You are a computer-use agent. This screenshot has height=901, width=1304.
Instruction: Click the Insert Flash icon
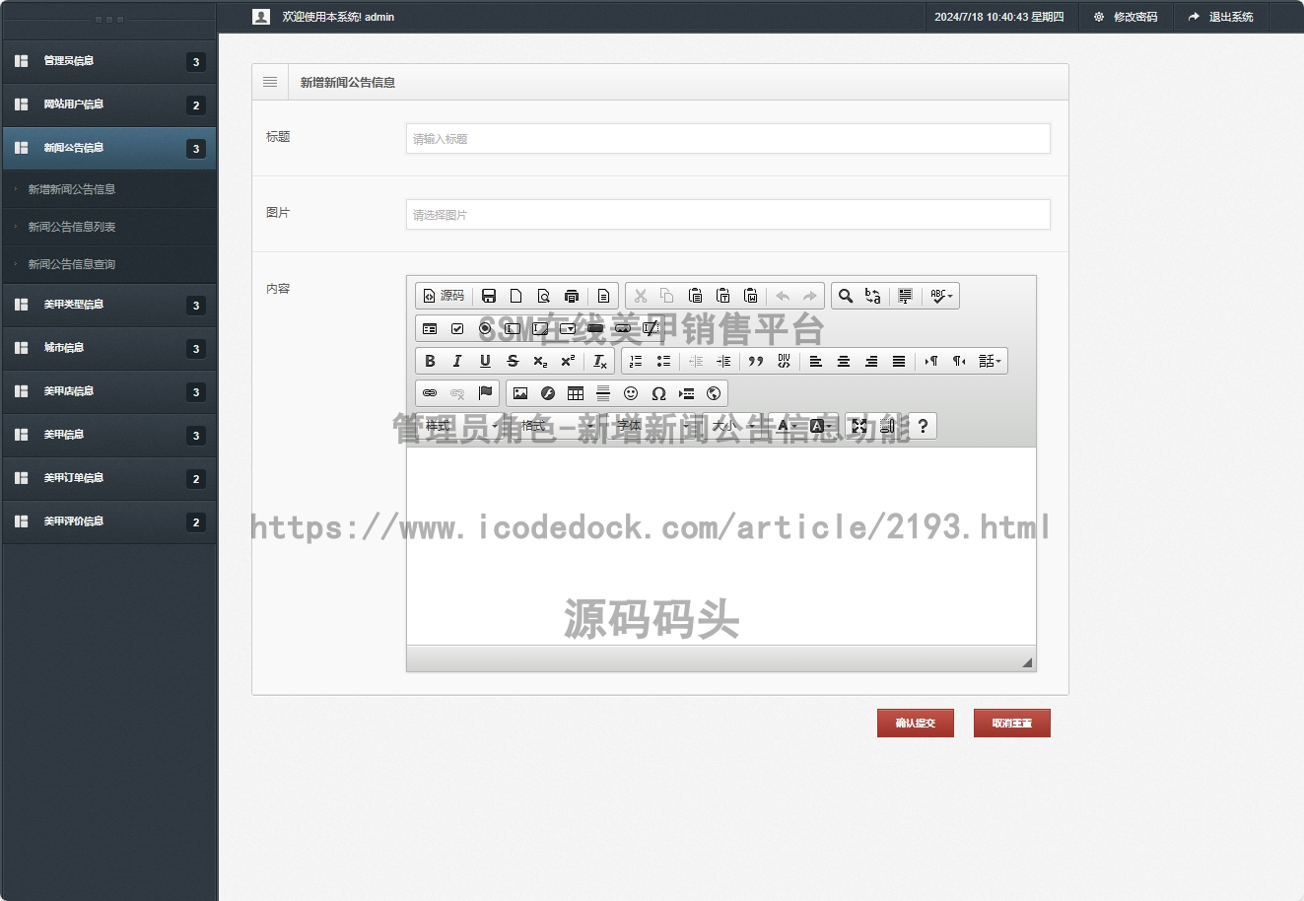[x=548, y=393]
